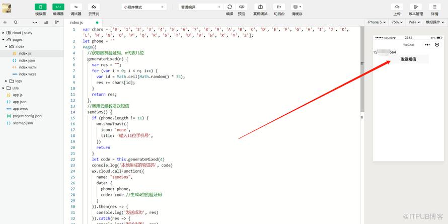Open the 普通编译 compile mode dropdown
The height and width of the screenshot is (224, 448).
pyautogui.click(x=201, y=7)
